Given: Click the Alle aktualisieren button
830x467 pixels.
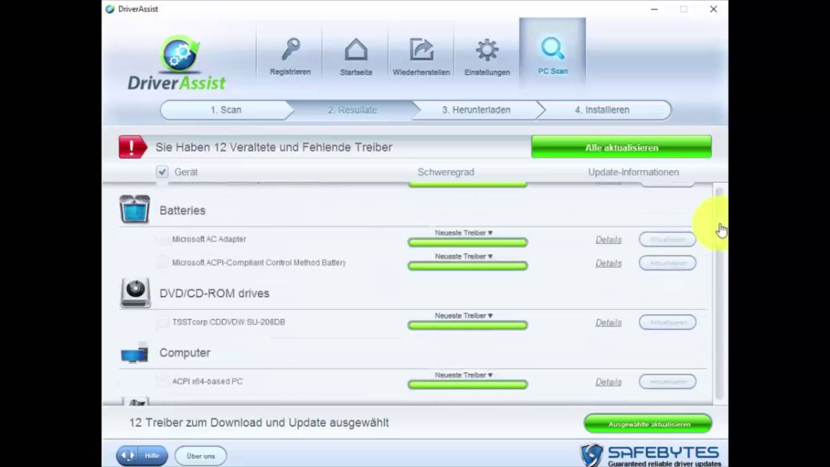Looking at the screenshot, I should [x=621, y=147].
